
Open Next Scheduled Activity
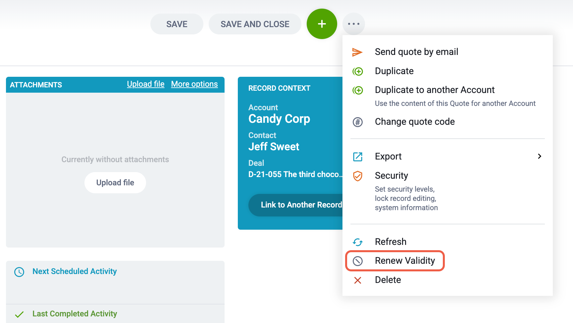(x=75, y=271)
